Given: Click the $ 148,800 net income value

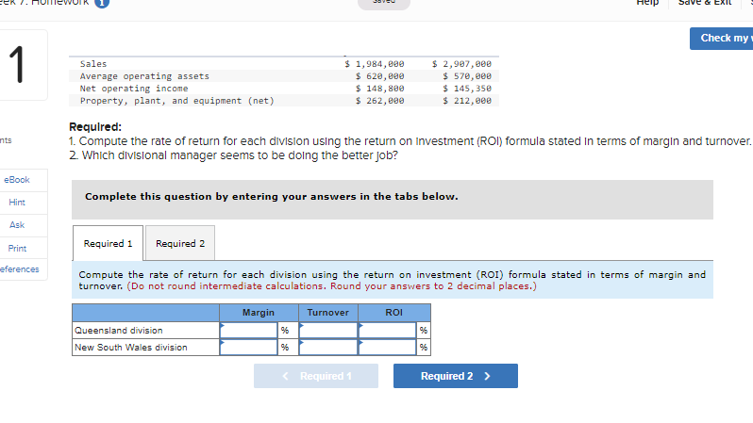Looking at the screenshot, I should (x=380, y=89).
